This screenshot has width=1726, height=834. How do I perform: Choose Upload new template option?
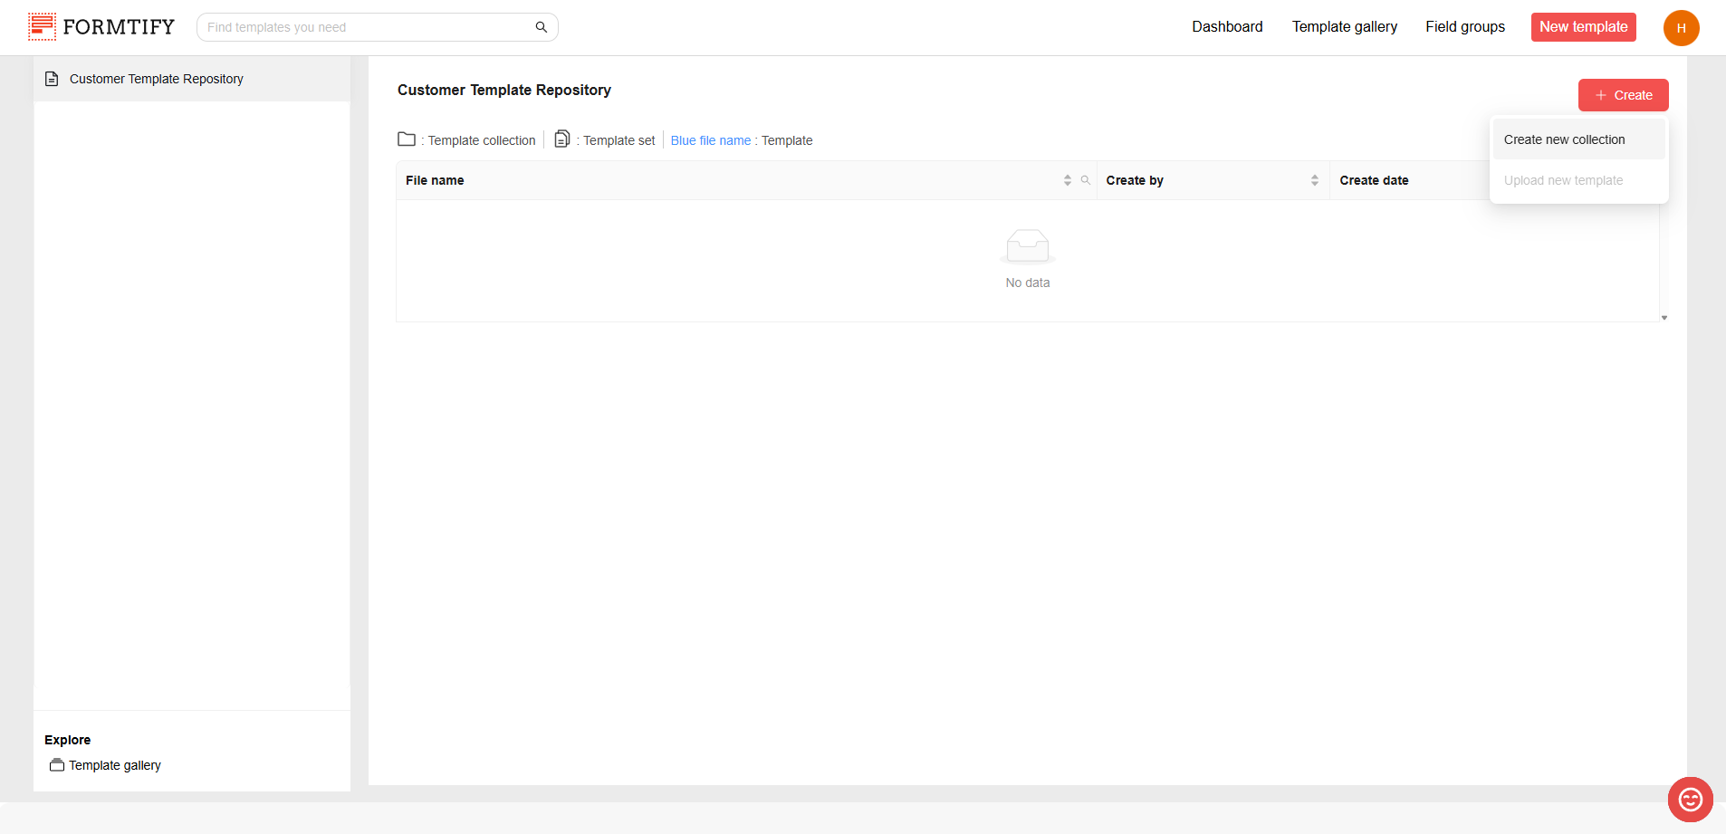(x=1563, y=180)
